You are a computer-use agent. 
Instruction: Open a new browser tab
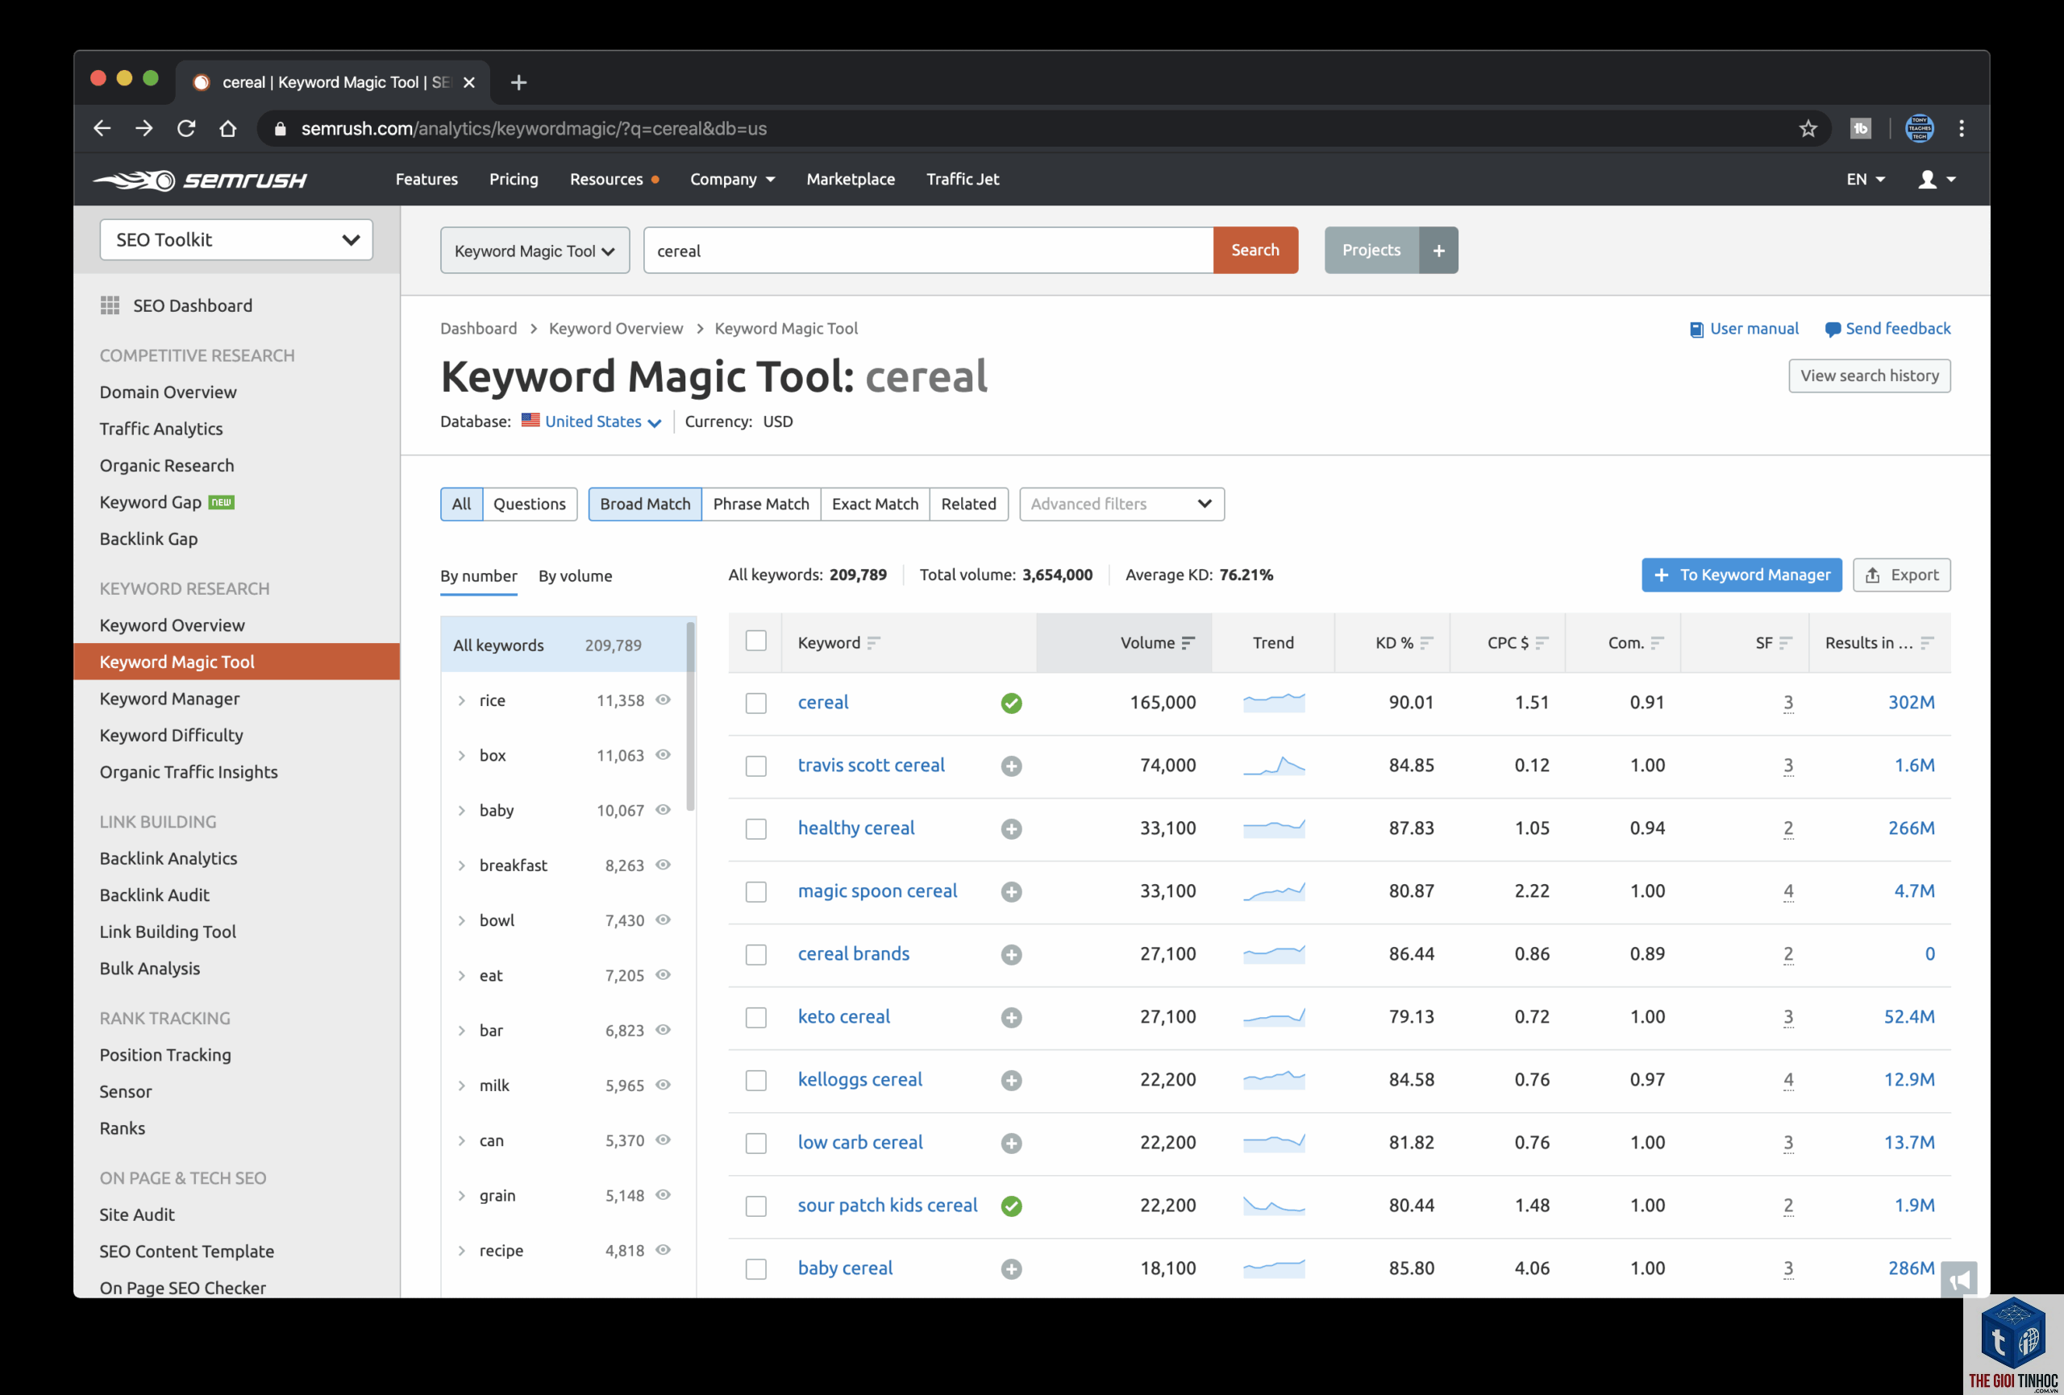click(518, 82)
